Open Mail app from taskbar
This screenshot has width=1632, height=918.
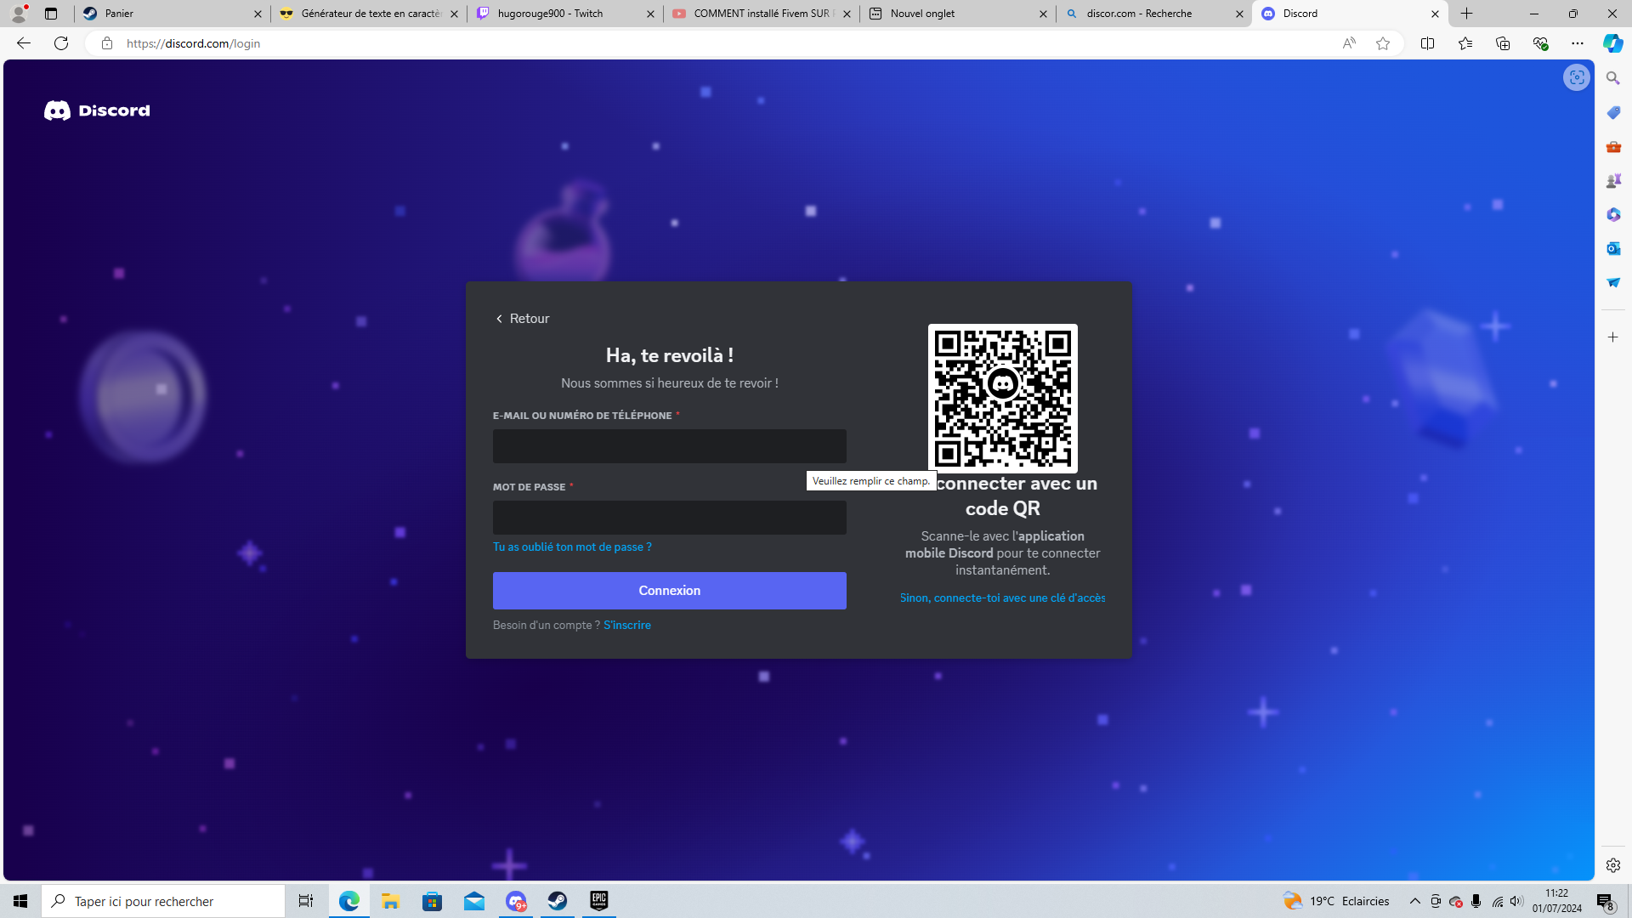tap(473, 901)
